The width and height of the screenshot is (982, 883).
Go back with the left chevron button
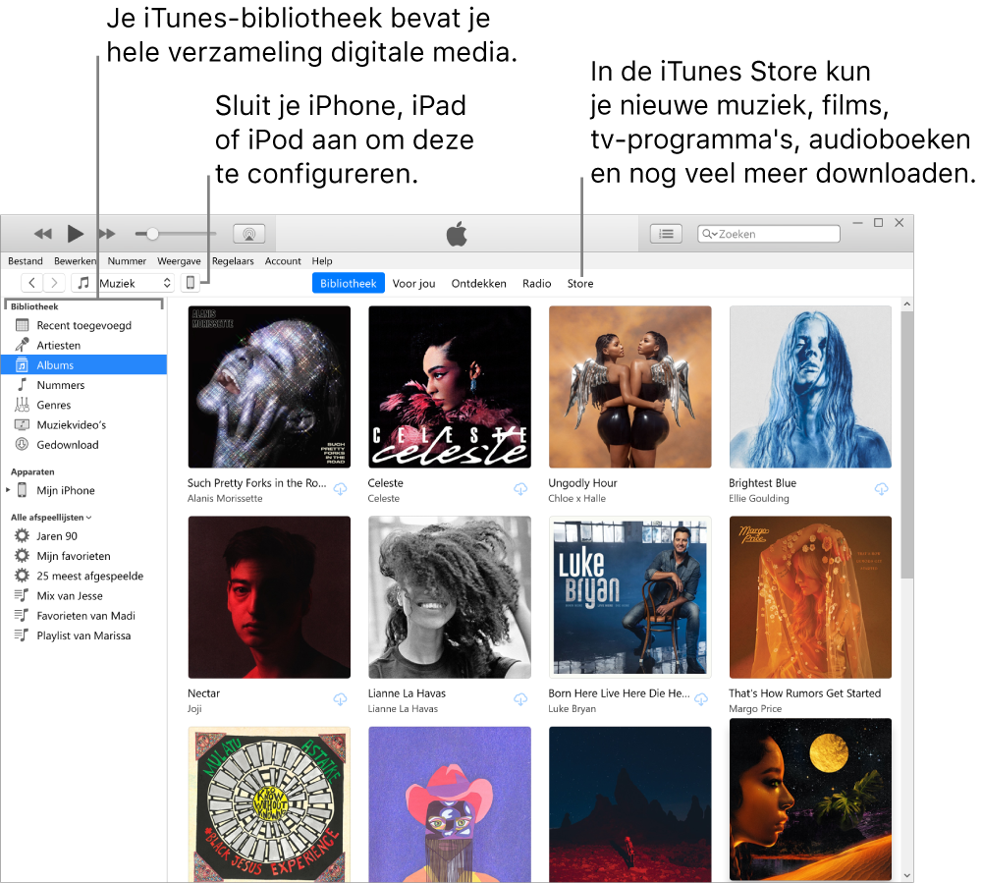pos(32,283)
